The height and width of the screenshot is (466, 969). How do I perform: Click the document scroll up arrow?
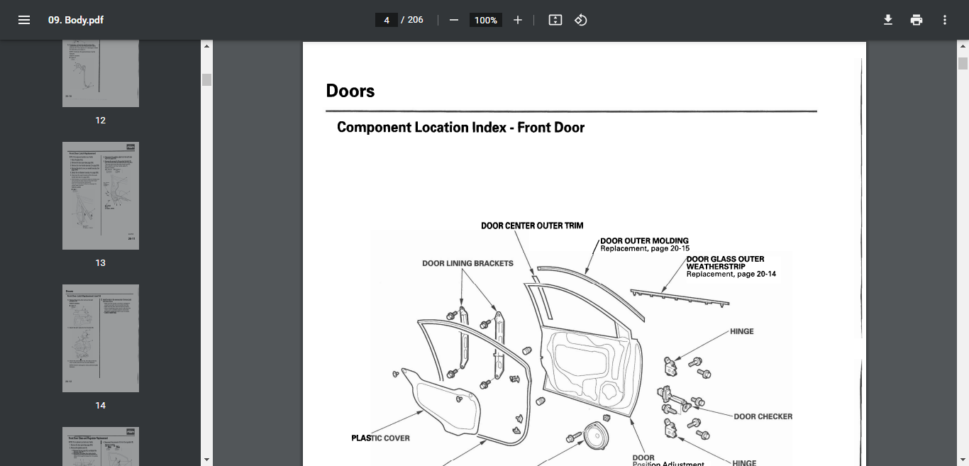pos(963,46)
